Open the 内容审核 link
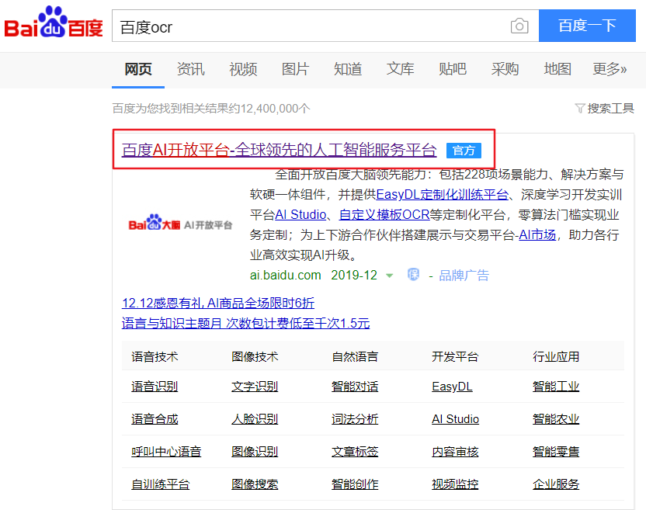Screen dimensions: 646x510 pos(455,452)
